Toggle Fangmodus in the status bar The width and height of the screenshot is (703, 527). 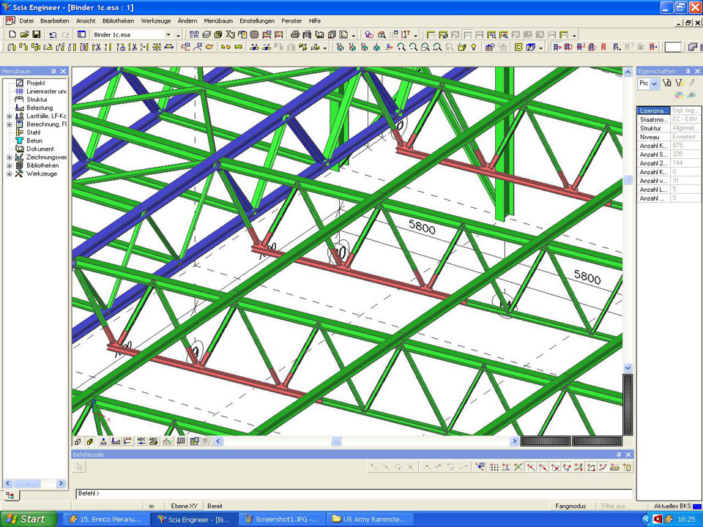pos(570,506)
